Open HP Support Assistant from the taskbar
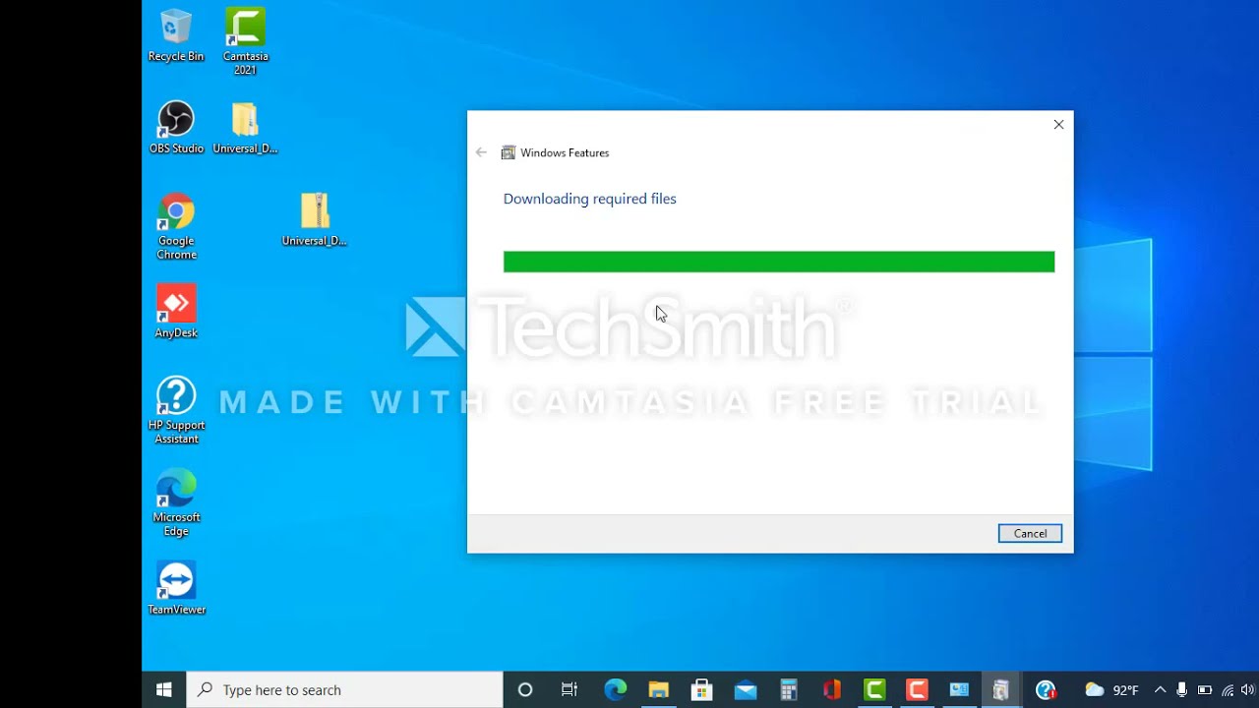 click(x=1046, y=689)
